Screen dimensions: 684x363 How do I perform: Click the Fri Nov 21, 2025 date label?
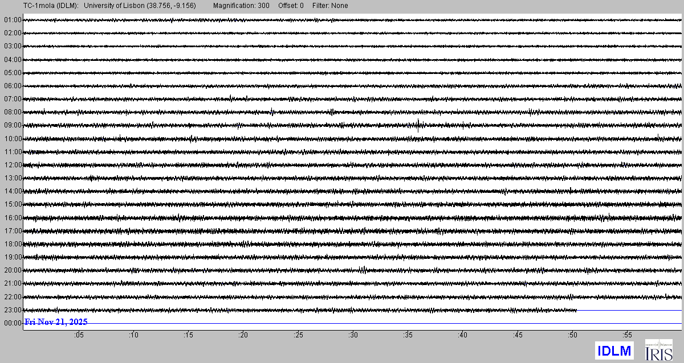[x=56, y=322]
